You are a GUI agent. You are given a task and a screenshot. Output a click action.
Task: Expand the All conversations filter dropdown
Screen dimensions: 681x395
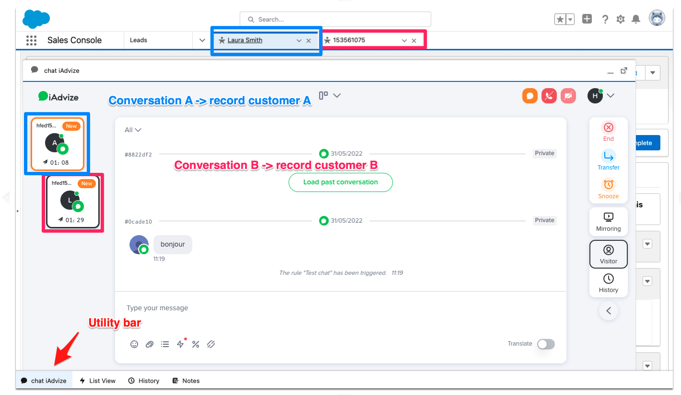[x=133, y=130]
